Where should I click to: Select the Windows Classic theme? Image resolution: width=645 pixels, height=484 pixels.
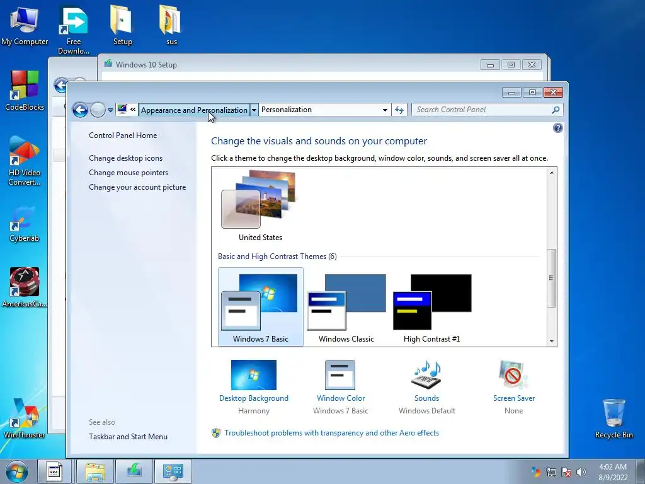(346, 308)
